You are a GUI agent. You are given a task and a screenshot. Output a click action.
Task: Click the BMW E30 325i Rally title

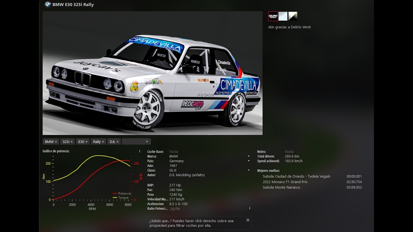point(73,5)
